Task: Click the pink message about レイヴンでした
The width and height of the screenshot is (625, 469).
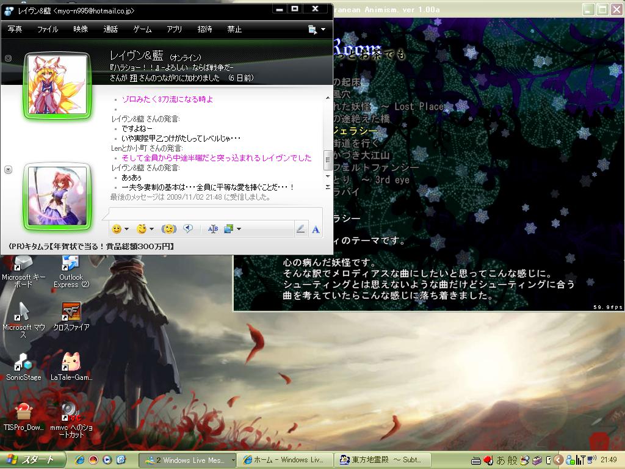Action: pos(217,158)
